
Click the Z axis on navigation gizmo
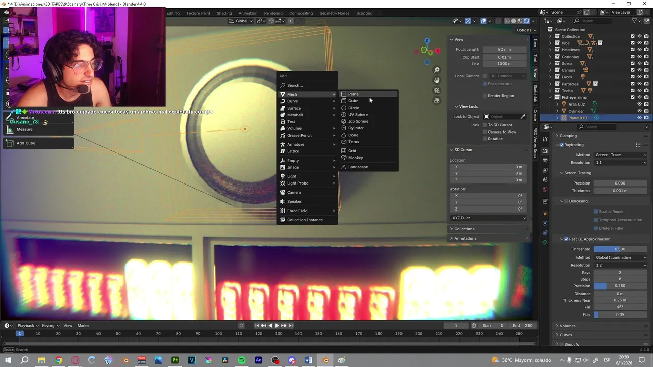tap(427, 41)
